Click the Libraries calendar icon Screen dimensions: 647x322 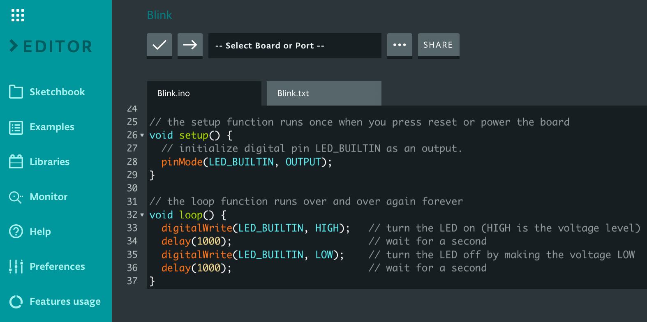pyautogui.click(x=16, y=161)
